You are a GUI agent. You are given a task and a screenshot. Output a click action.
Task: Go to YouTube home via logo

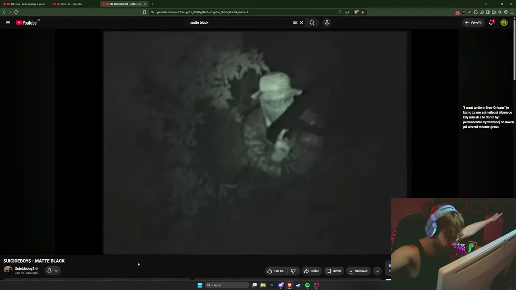(27, 23)
